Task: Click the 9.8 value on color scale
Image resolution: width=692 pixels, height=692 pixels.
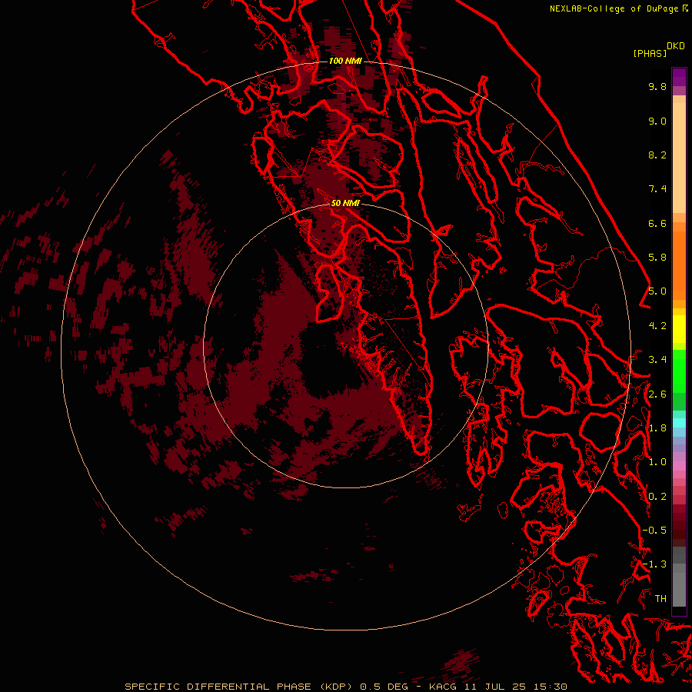Action: pyautogui.click(x=657, y=86)
